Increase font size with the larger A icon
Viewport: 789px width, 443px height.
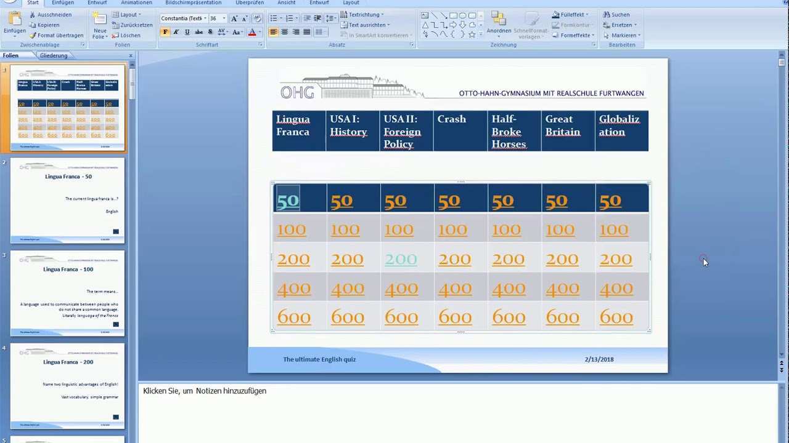pyautogui.click(x=234, y=18)
